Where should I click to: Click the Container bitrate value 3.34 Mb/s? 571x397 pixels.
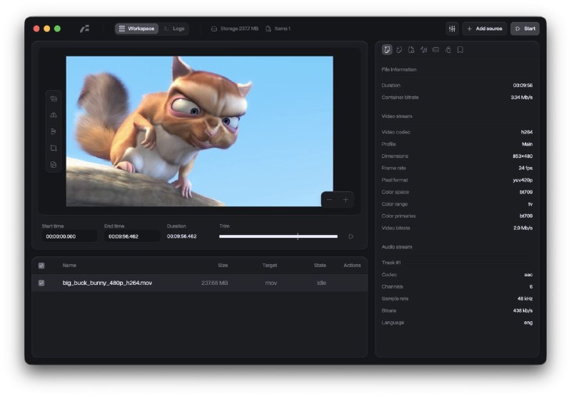[522, 97]
